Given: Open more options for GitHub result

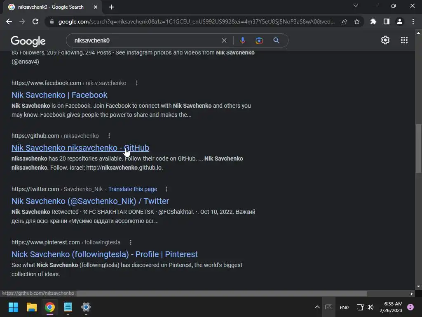Looking at the screenshot, I should (x=109, y=136).
